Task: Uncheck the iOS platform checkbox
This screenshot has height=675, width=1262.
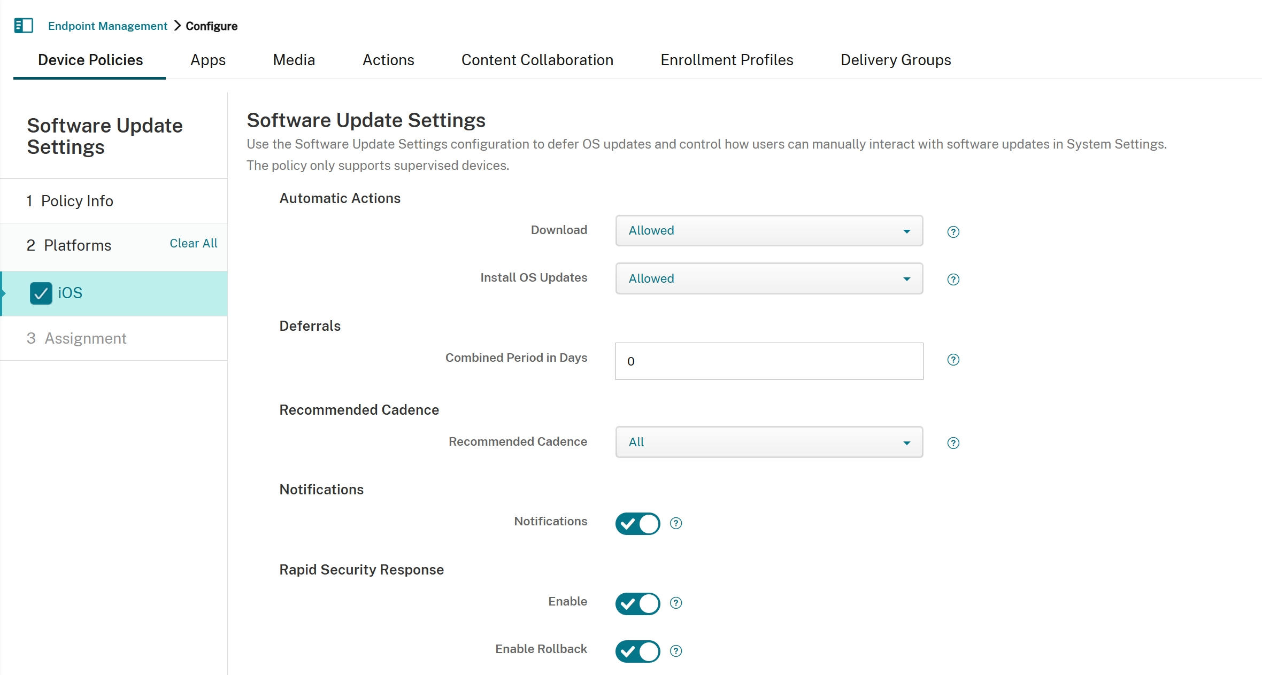Action: click(41, 293)
